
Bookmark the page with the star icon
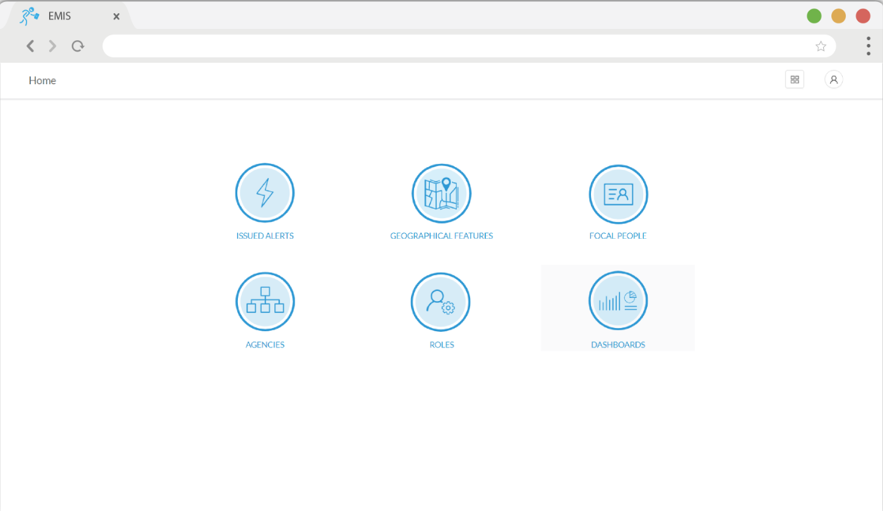(x=821, y=46)
